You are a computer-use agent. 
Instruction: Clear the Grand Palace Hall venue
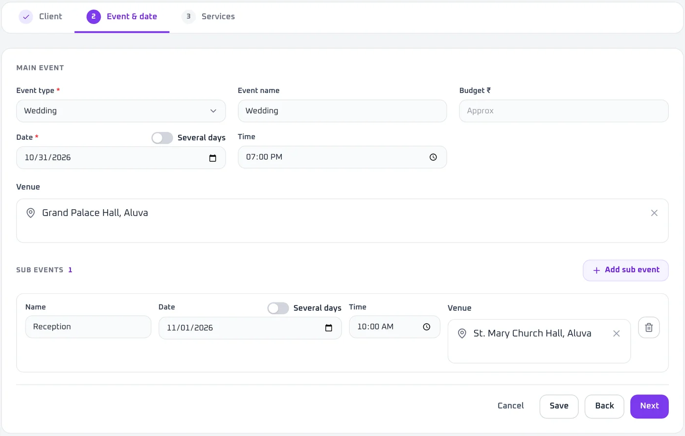[x=654, y=213]
